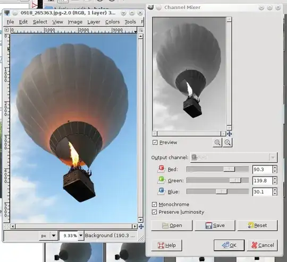
Task: Toggle the Preview checkbox
Action: coord(155,142)
